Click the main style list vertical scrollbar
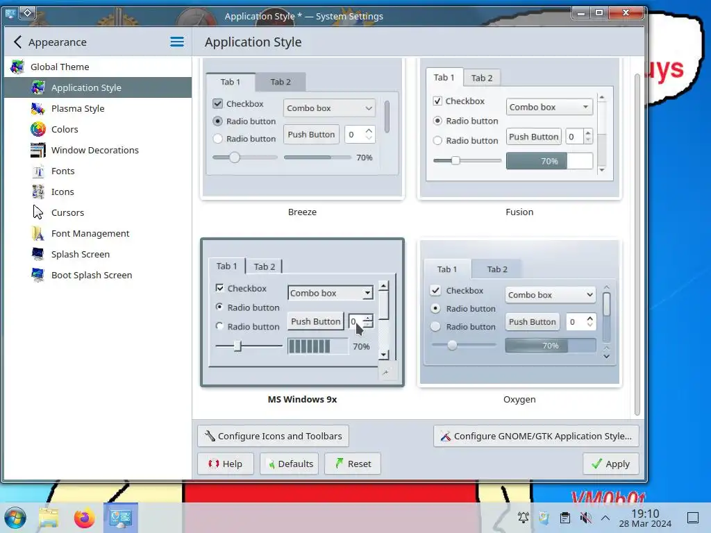711x533 pixels. coord(637,245)
